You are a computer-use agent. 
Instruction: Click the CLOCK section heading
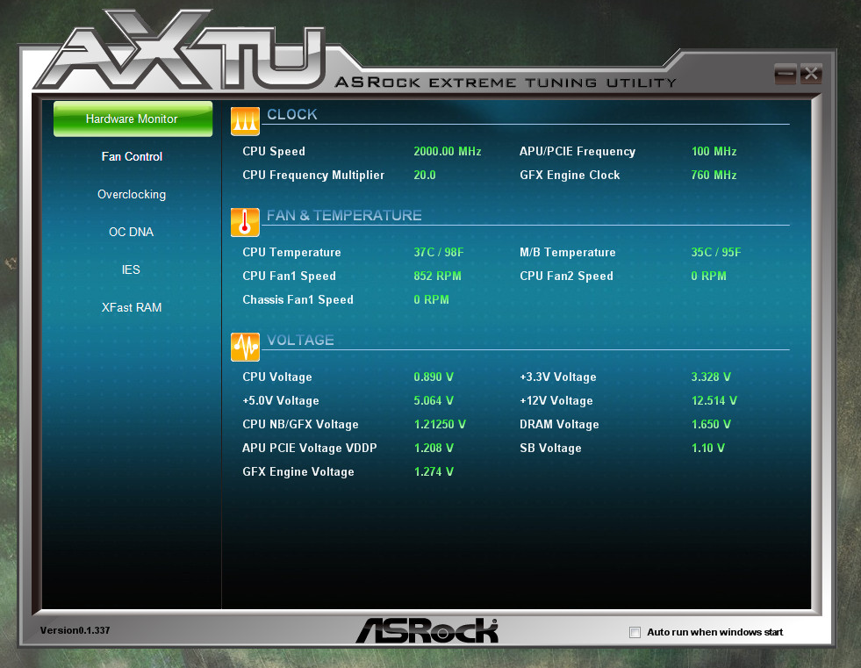[x=292, y=114]
